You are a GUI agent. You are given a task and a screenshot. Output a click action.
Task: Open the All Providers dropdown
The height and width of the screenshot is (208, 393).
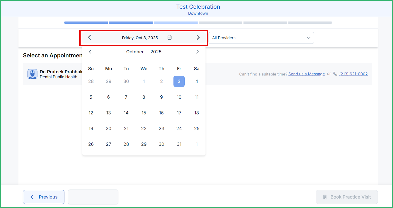[261, 38]
